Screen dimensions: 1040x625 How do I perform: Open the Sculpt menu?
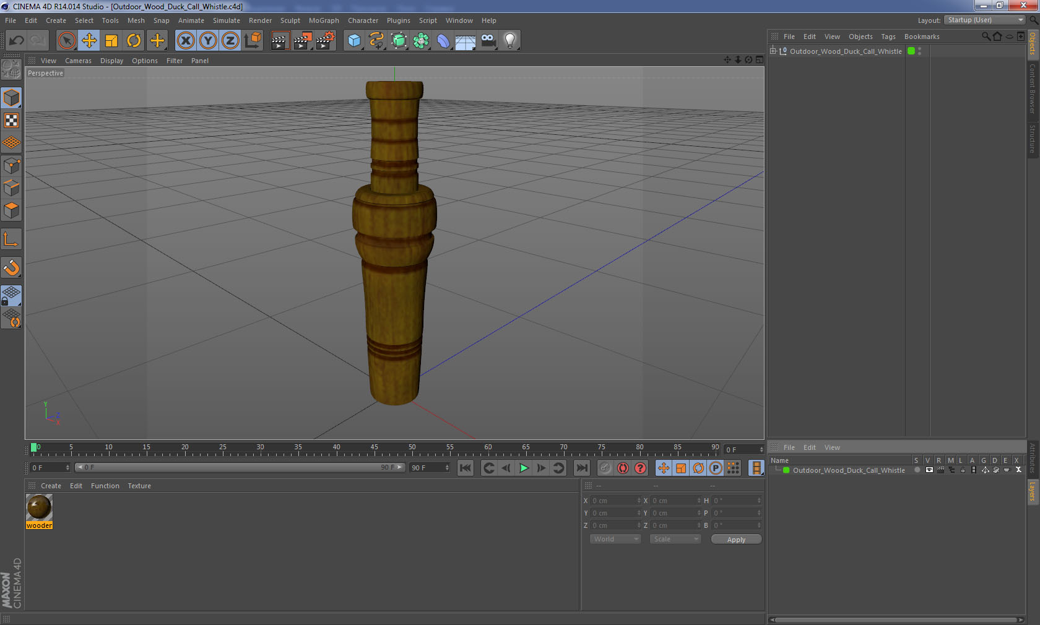pos(290,20)
